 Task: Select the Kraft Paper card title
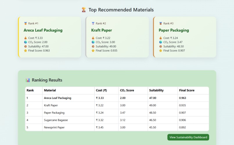[x=102, y=30]
